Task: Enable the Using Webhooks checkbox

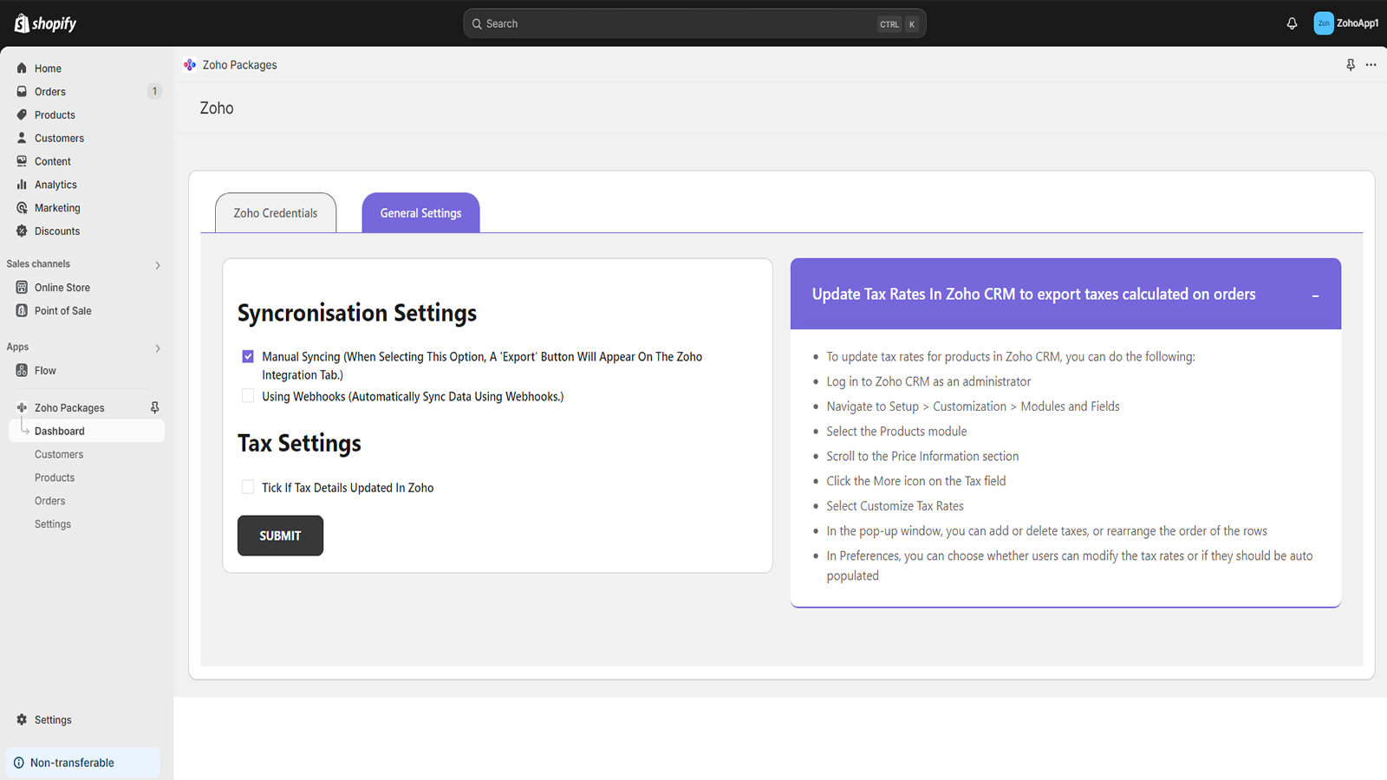Action: 248,396
